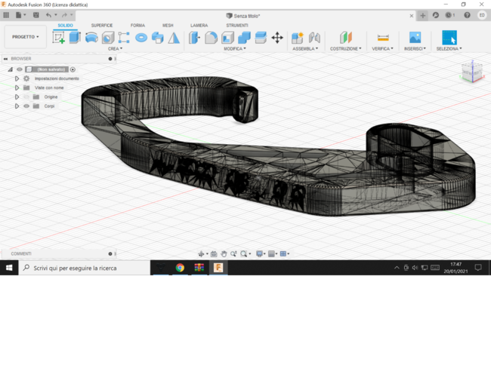Screen dimensions: 491x365
Task: Expand the Corpi tree node
Action: [17, 106]
